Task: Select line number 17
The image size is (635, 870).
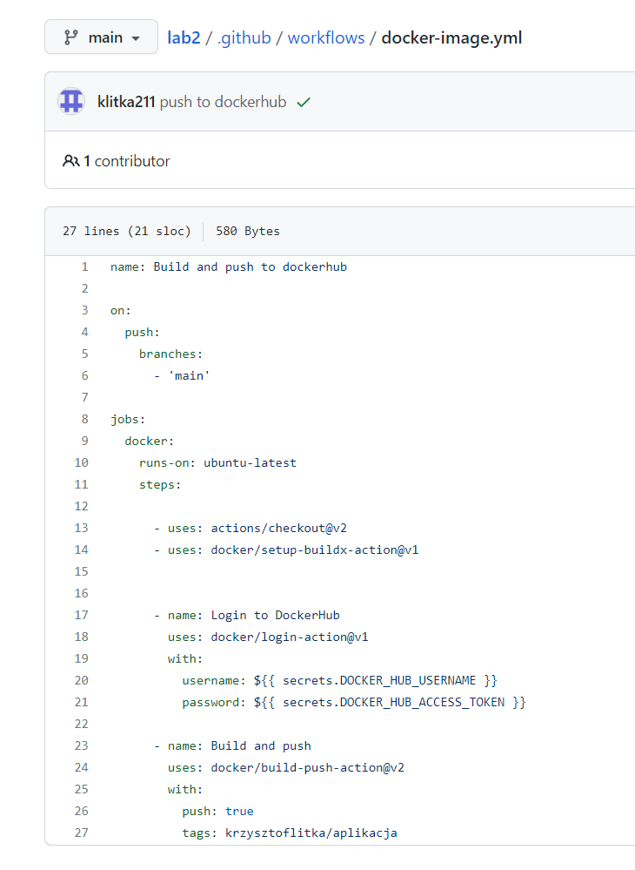Action: (82, 615)
